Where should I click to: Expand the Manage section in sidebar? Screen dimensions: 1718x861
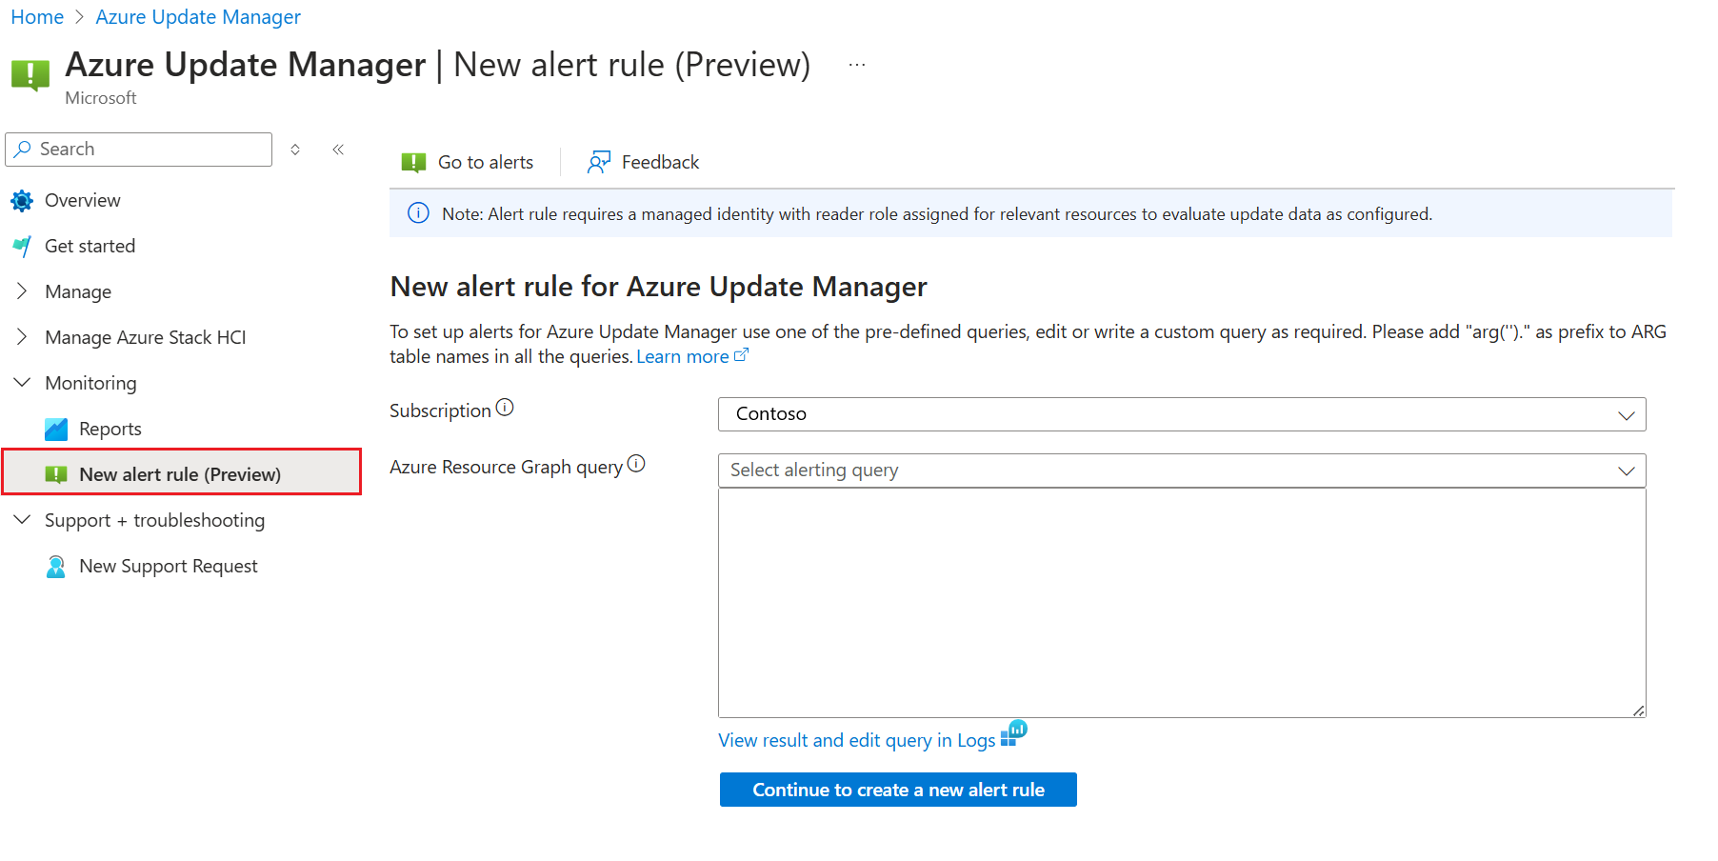click(x=22, y=291)
